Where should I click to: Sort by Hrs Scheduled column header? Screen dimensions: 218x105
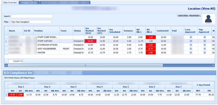click(x=115, y=31)
